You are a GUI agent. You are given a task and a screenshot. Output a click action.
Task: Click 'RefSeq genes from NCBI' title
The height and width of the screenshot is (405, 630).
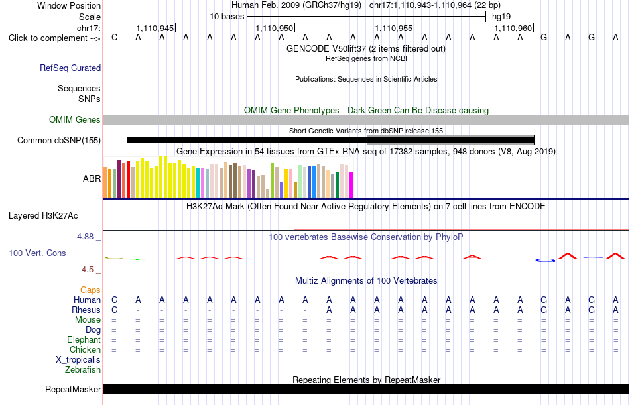(x=366, y=58)
